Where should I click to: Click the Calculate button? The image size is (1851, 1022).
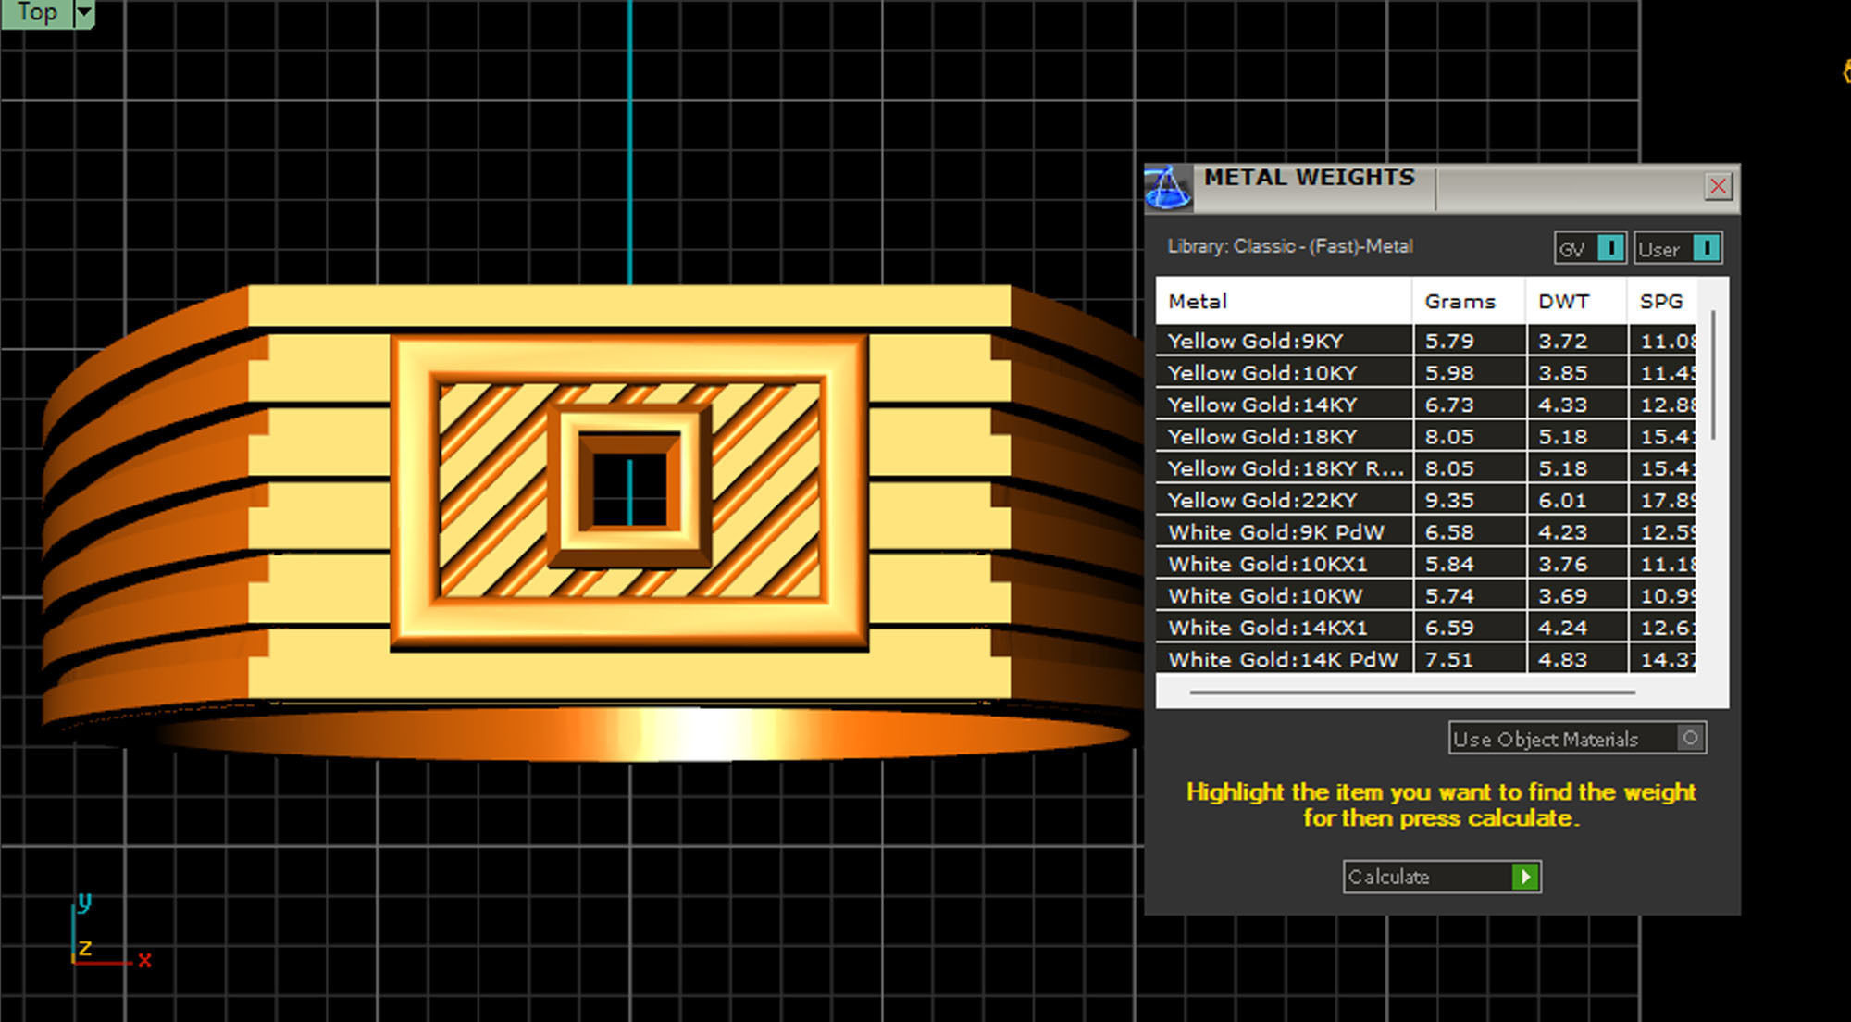tap(1441, 877)
